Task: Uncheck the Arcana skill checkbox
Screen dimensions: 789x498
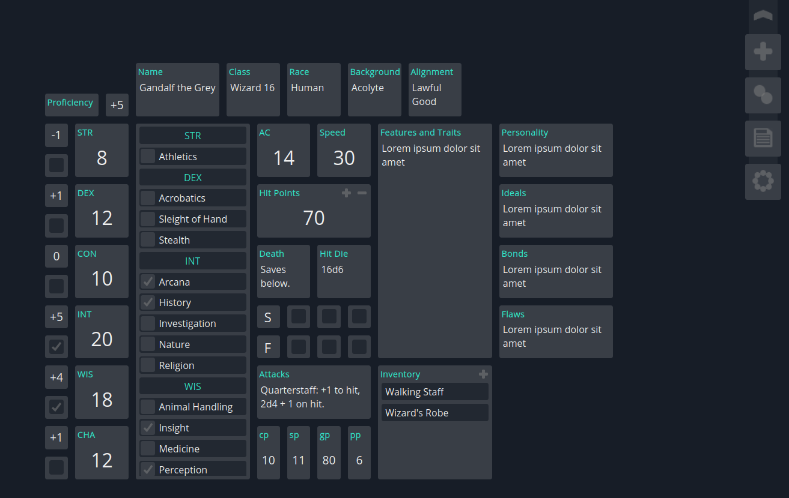Action: (x=148, y=282)
